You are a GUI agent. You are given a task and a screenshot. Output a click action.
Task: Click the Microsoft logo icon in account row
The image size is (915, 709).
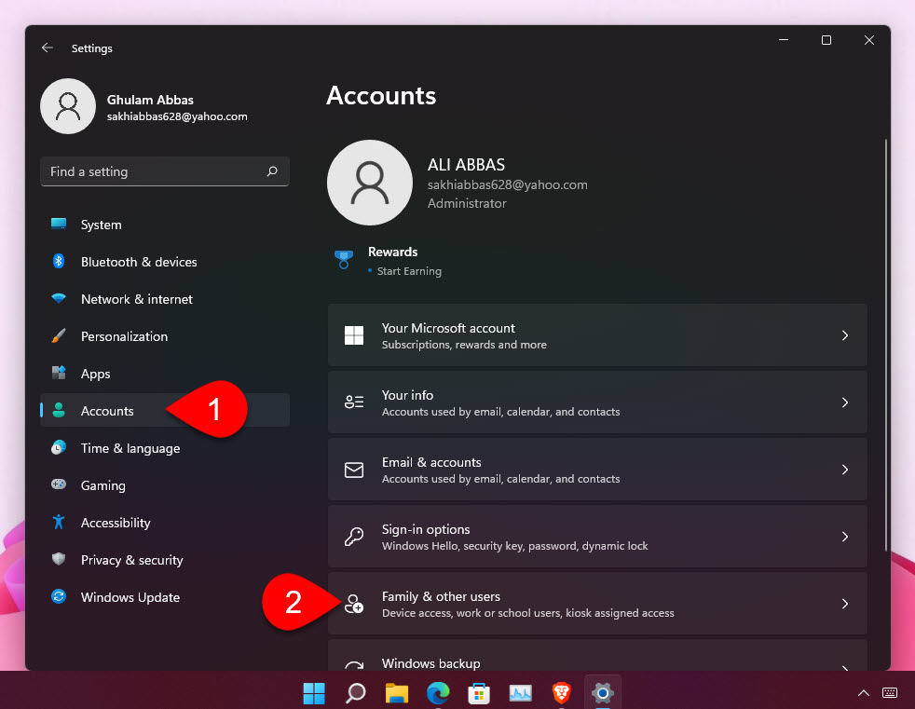[354, 335]
